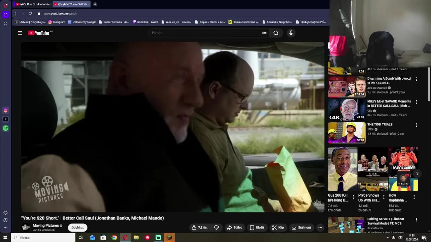Switch to Rise & Fall of a Narc tab
The width and height of the screenshot is (431, 242).
pos(33,4)
